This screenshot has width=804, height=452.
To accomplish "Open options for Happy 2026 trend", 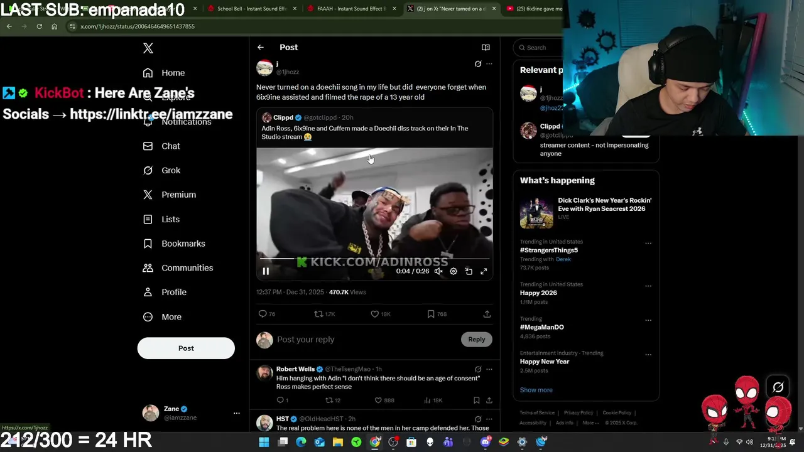I will pos(648,286).
